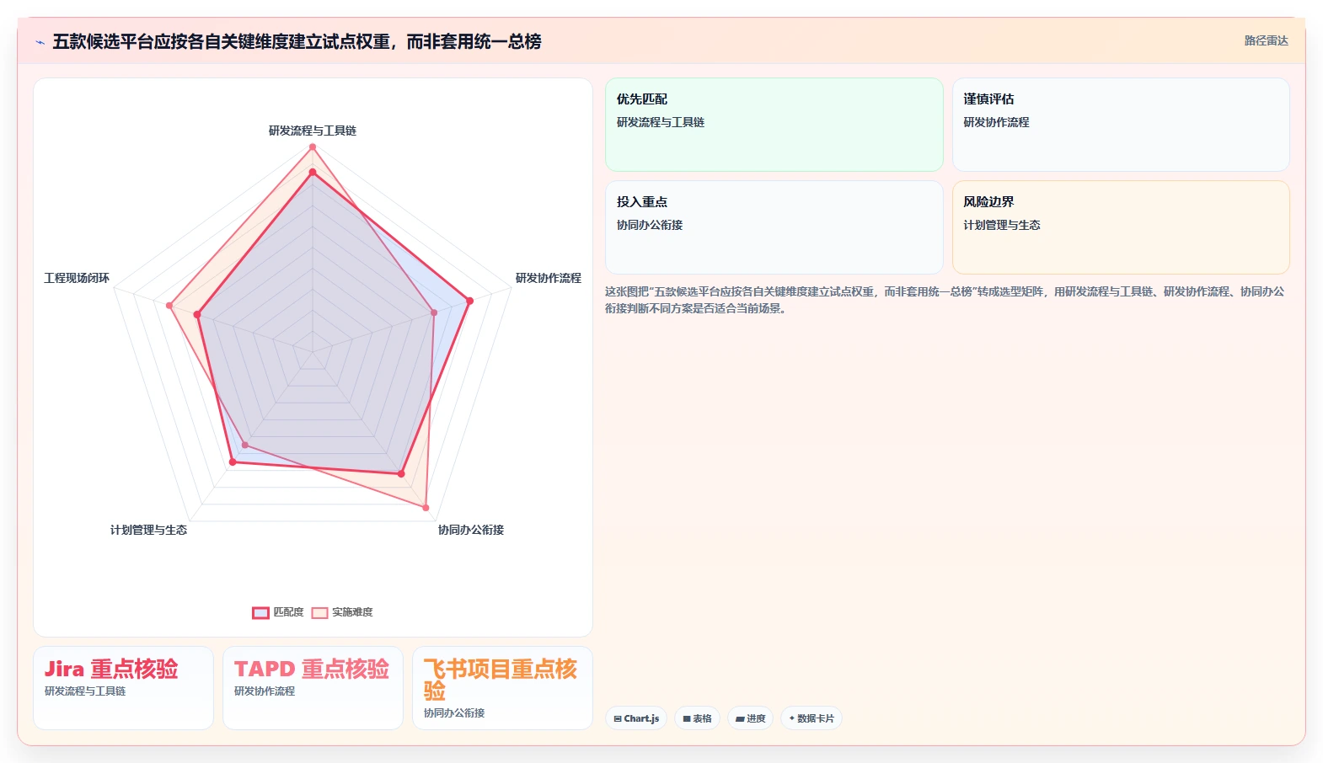Click the Chart.js chip
This screenshot has height=763, width=1323.
(x=636, y=718)
